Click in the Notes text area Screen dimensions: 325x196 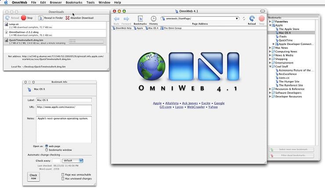point(64,129)
